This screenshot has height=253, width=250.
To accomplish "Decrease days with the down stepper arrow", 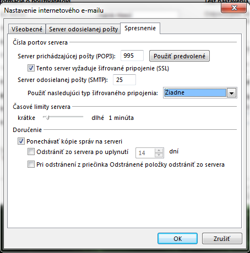I will [159, 155].
